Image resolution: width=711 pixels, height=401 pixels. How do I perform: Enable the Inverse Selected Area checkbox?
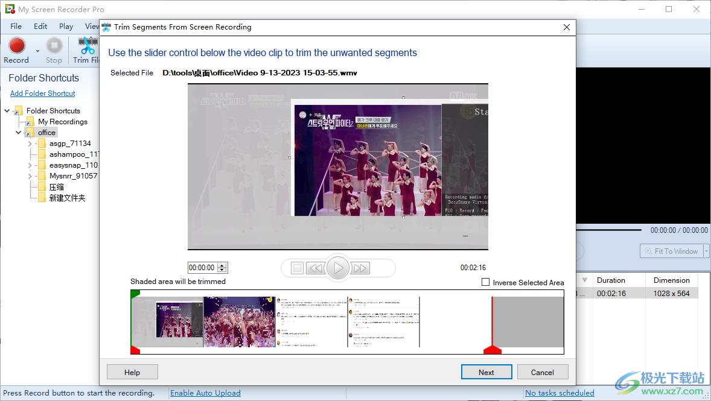pos(485,282)
